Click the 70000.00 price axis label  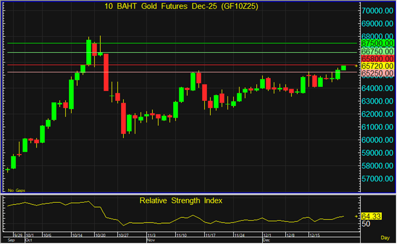[x=377, y=11]
